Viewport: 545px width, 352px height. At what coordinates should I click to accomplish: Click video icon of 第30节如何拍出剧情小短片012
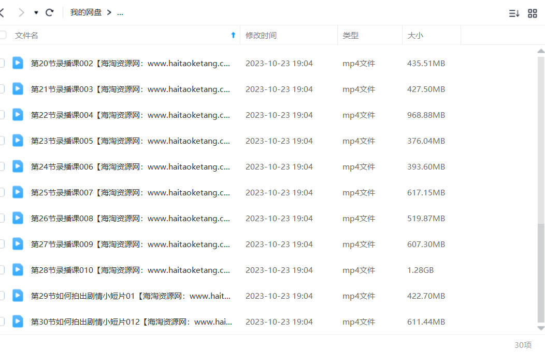click(18, 322)
